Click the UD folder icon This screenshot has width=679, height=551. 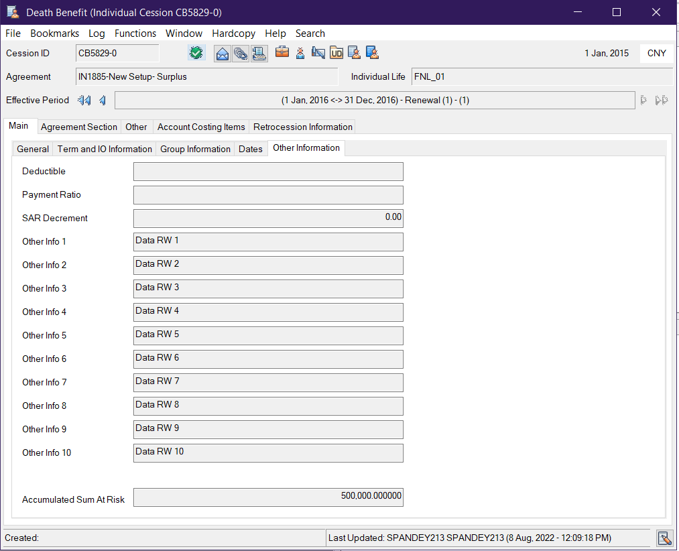click(336, 53)
